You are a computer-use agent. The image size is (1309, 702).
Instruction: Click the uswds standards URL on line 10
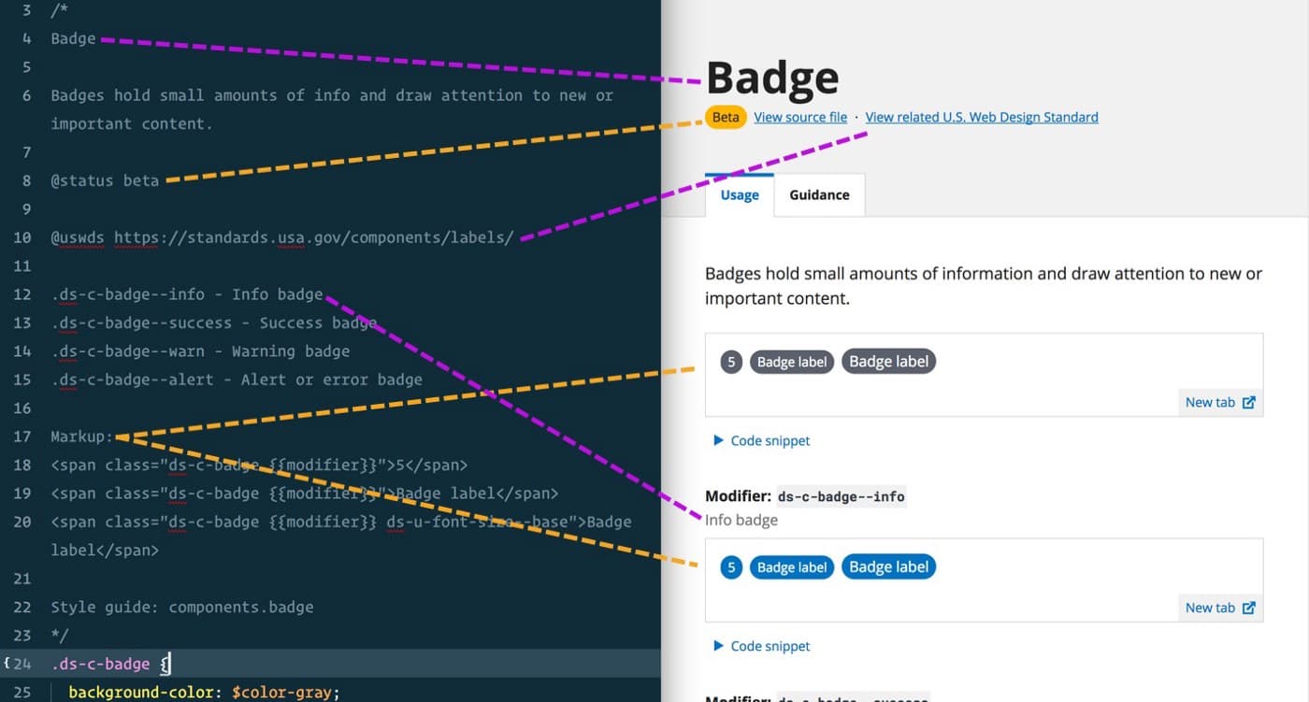click(312, 237)
